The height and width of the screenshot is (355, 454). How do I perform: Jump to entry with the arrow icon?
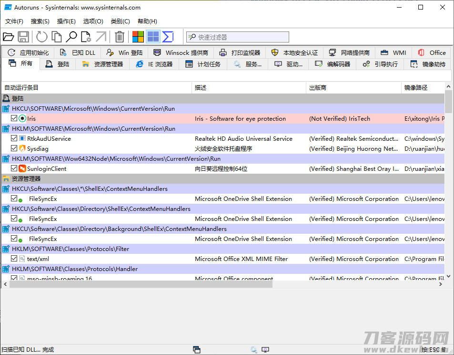pyautogui.click(x=101, y=37)
